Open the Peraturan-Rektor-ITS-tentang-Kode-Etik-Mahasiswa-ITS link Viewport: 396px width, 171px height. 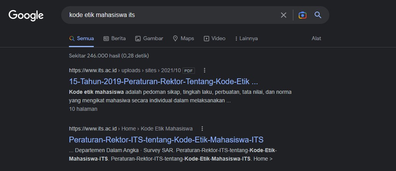[166, 140]
